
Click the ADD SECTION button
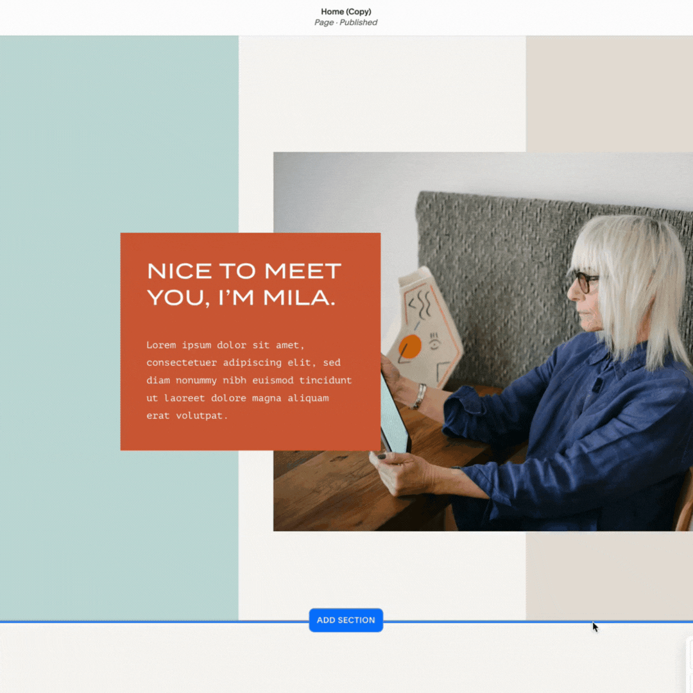click(x=346, y=620)
